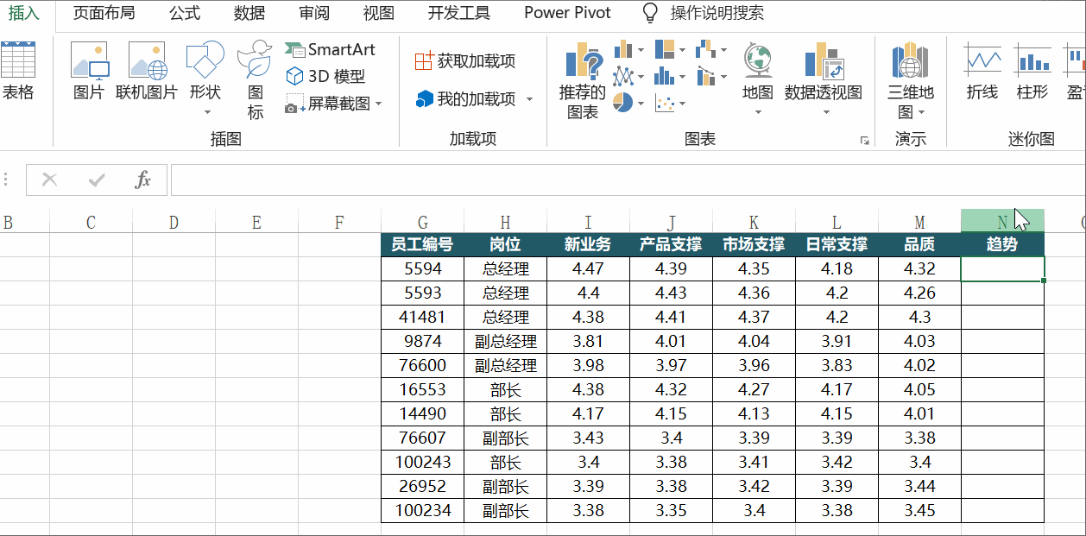Insert a SmartArt graphic
Image resolution: width=1086 pixels, height=536 pixels.
click(x=331, y=50)
